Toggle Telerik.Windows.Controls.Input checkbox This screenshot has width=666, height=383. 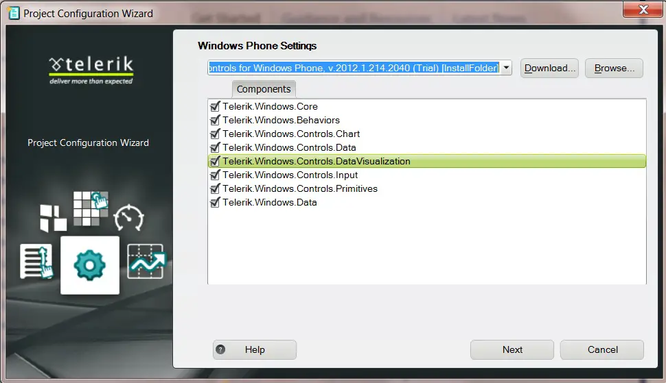[x=215, y=175]
